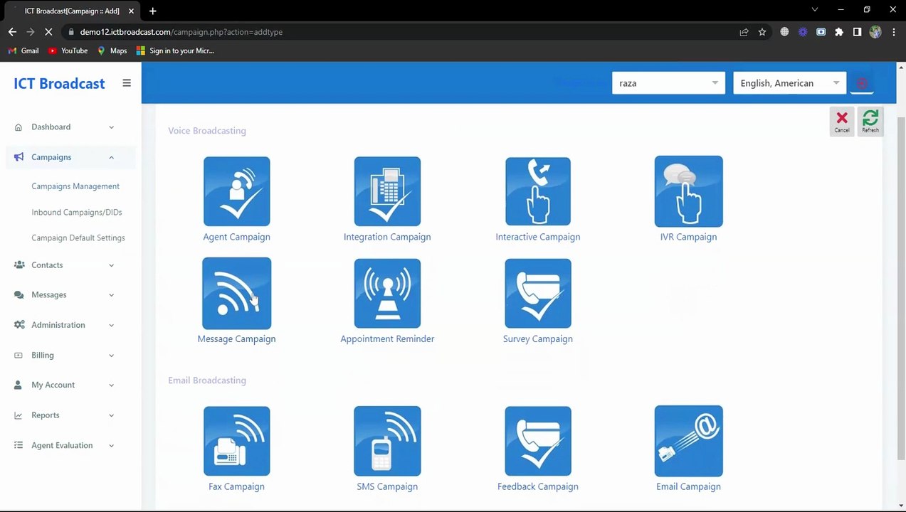The height and width of the screenshot is (512, 906).
Task: Select the Appointment Reminder icon
Action: click(387, 293)
